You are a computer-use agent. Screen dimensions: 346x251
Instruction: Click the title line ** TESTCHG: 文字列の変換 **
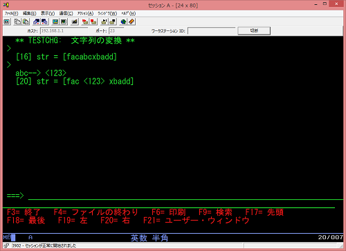pyautogui.click(x=75, y=41)
